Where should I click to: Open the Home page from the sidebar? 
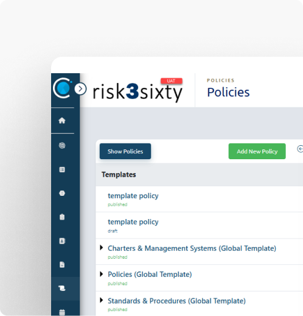[x=62, y=121]
